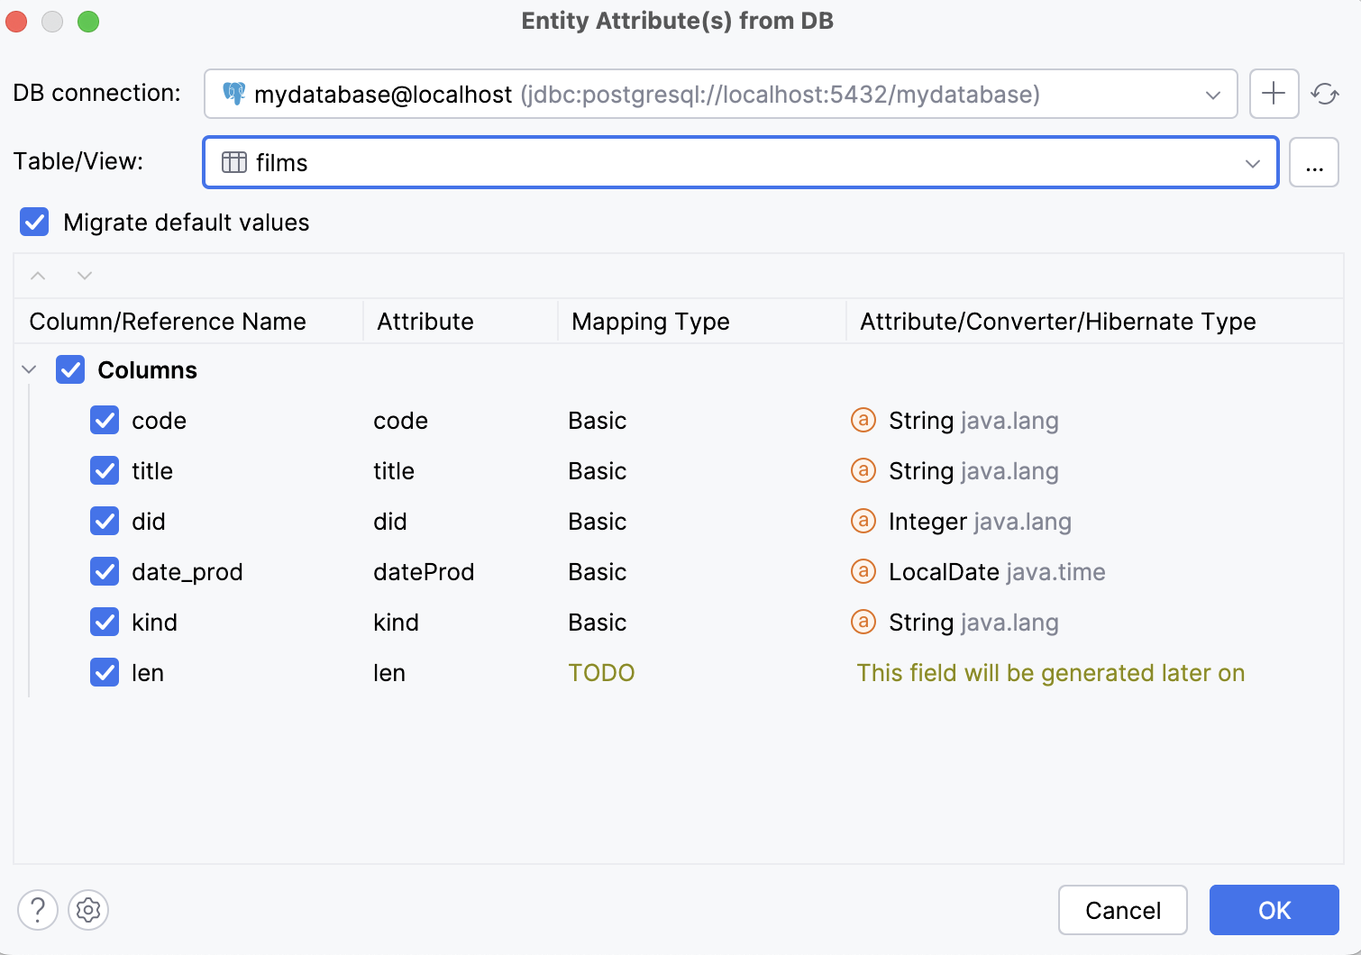Uncheck the len column row
The width and height of the screenshot is (1361, 955).
[105, 672]
